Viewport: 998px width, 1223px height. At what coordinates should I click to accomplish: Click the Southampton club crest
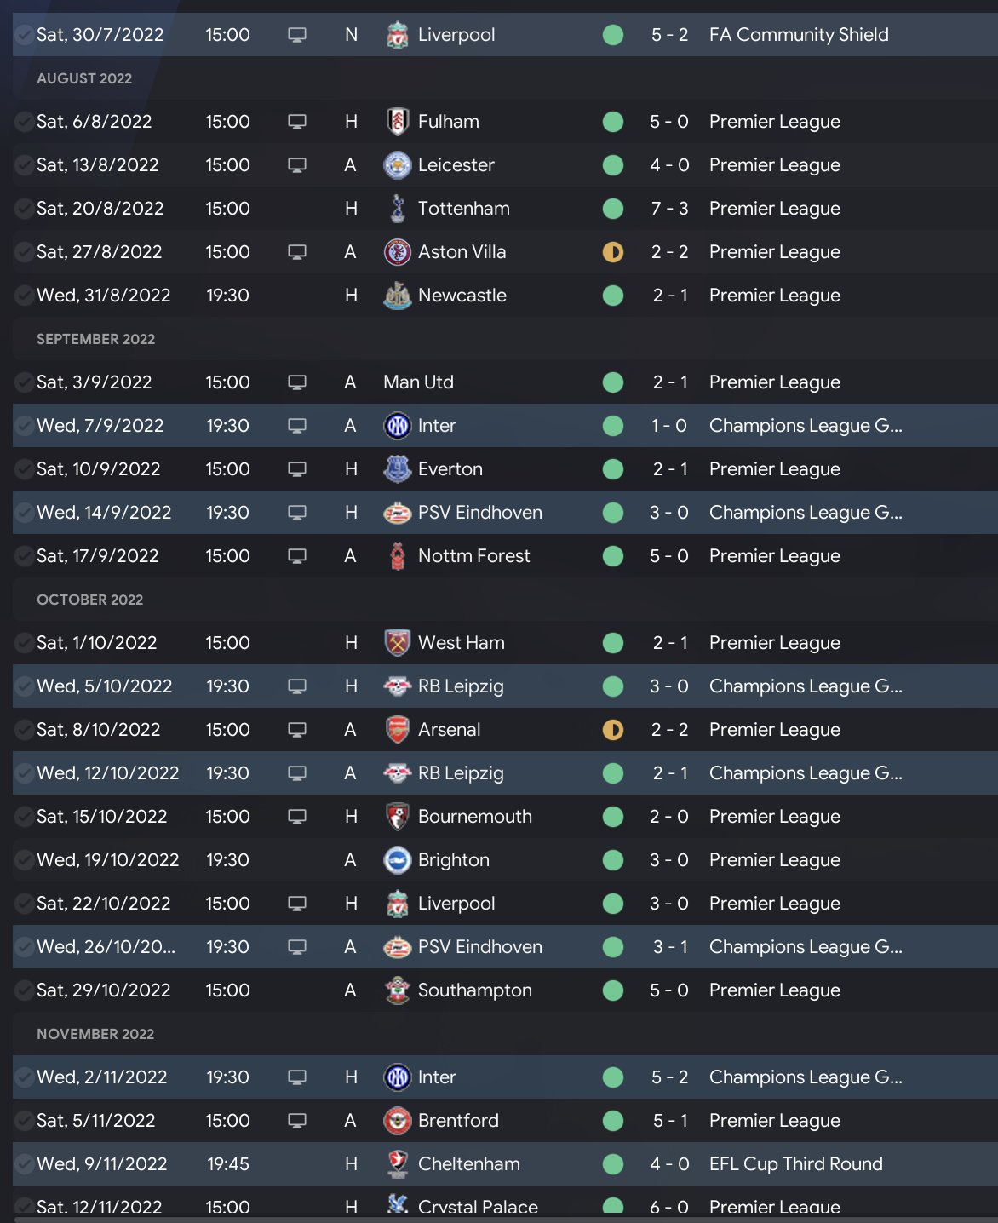pyautogui.click(x=397, y=990)
